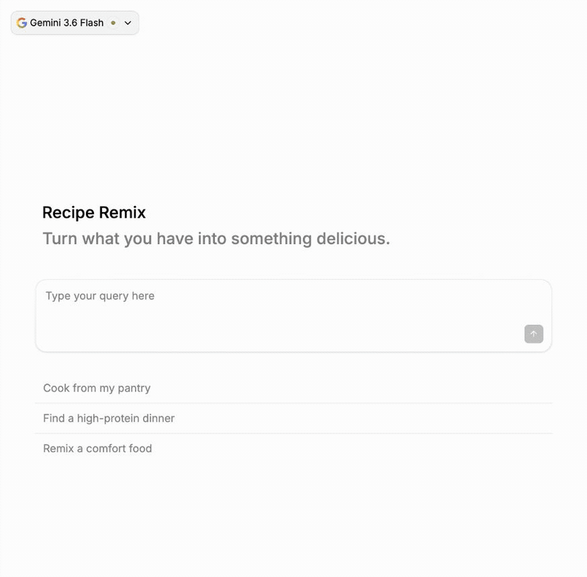Click the upward arrow glyph in the query box

pos(533,334)
